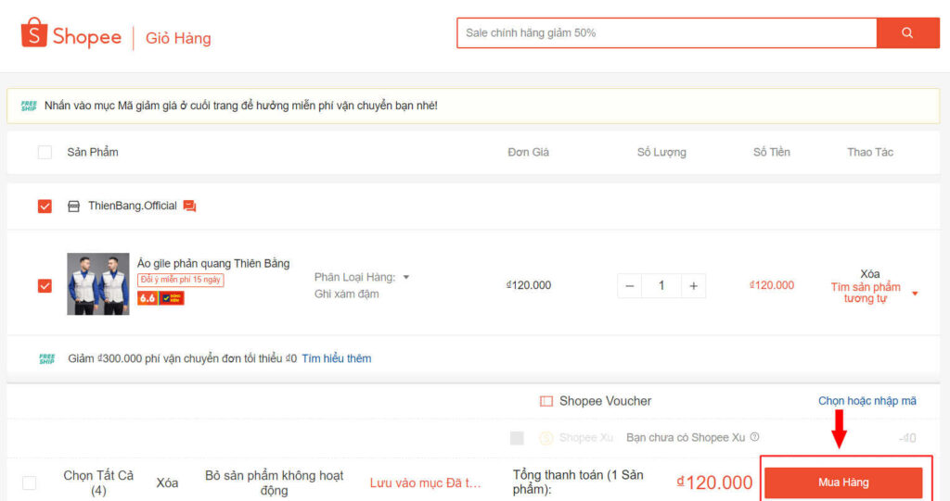Focus the search input field

pyautogui.click(x=666, y=32)
